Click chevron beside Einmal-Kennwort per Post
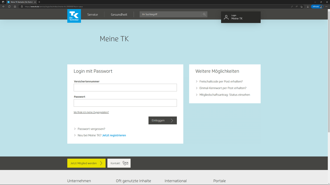Screen dimensions: 330x185 [197, 88]
